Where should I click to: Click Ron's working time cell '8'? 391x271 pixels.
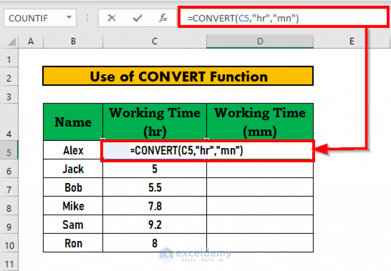[x=155, y=243]
